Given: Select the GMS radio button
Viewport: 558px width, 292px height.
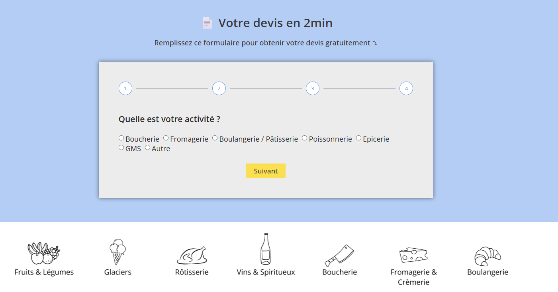Looking at the screenshot, I should click(x=121, y=148).
